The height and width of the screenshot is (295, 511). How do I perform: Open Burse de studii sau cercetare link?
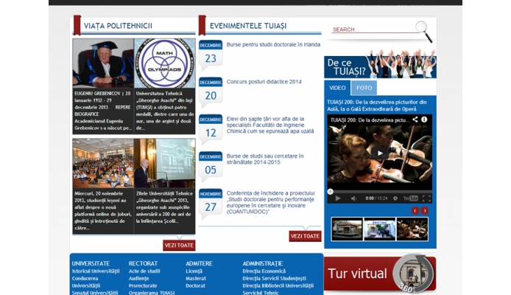[x=265, y=159]
